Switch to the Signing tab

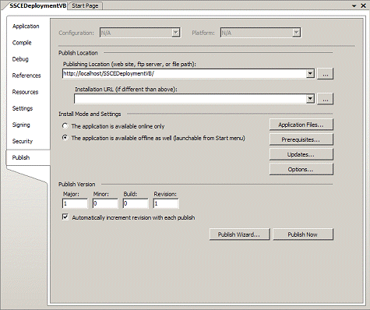click(x=21, y=125)
